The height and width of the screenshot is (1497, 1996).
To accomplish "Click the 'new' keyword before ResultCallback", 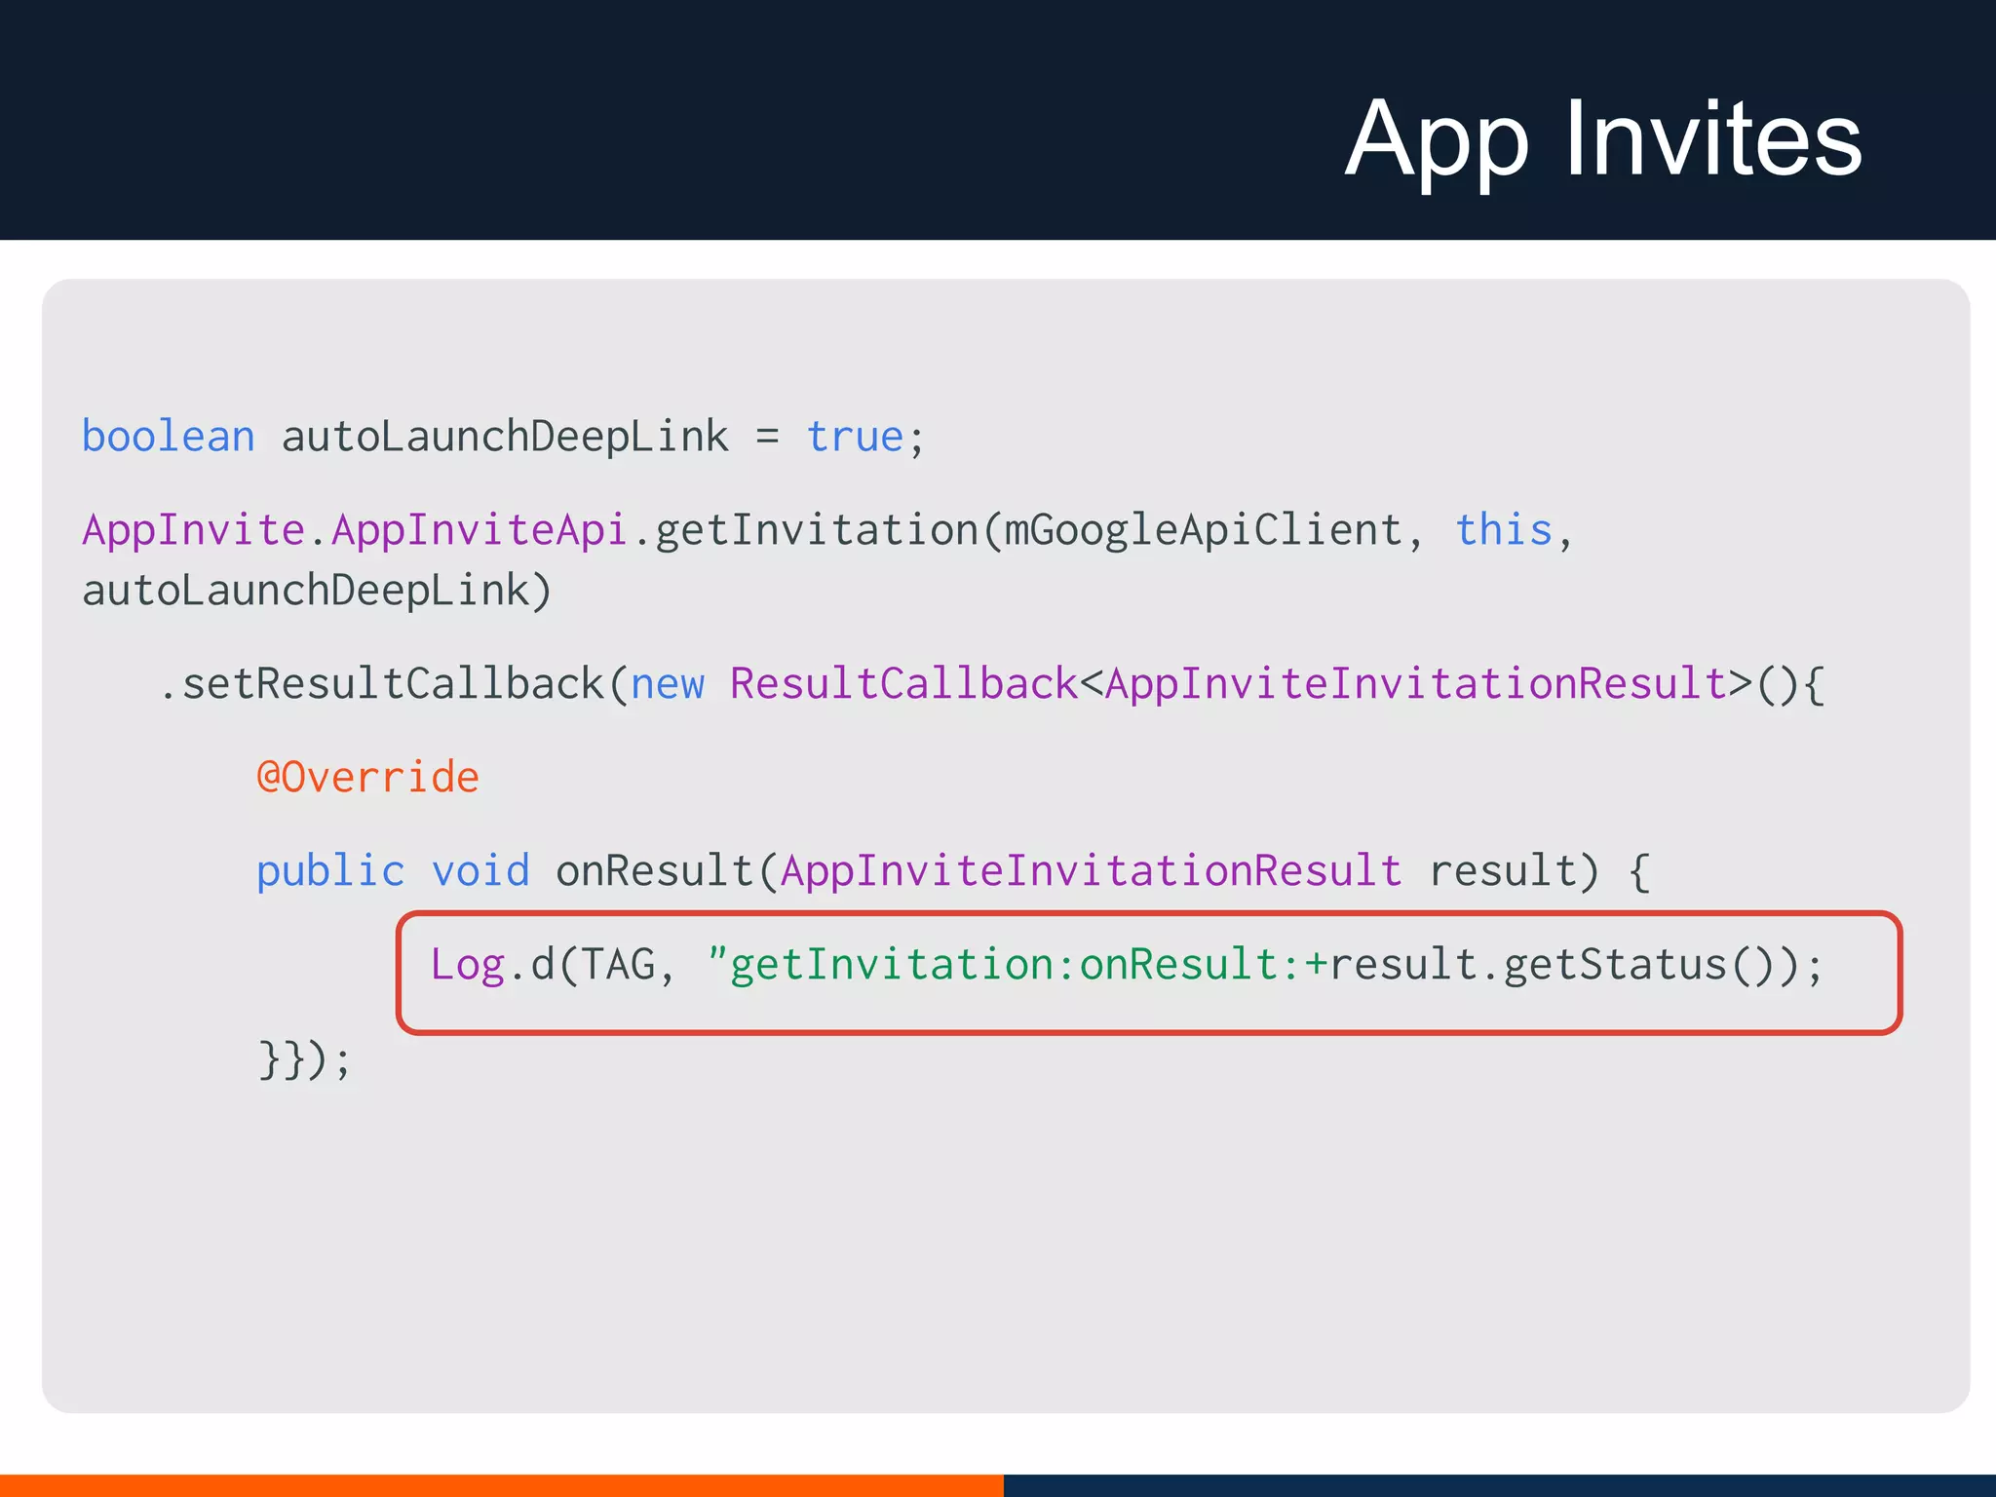I will pyautogui.click(x=668, y=685).
